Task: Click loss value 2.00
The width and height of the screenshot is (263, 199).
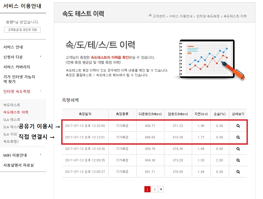Action: click(220, 160)
